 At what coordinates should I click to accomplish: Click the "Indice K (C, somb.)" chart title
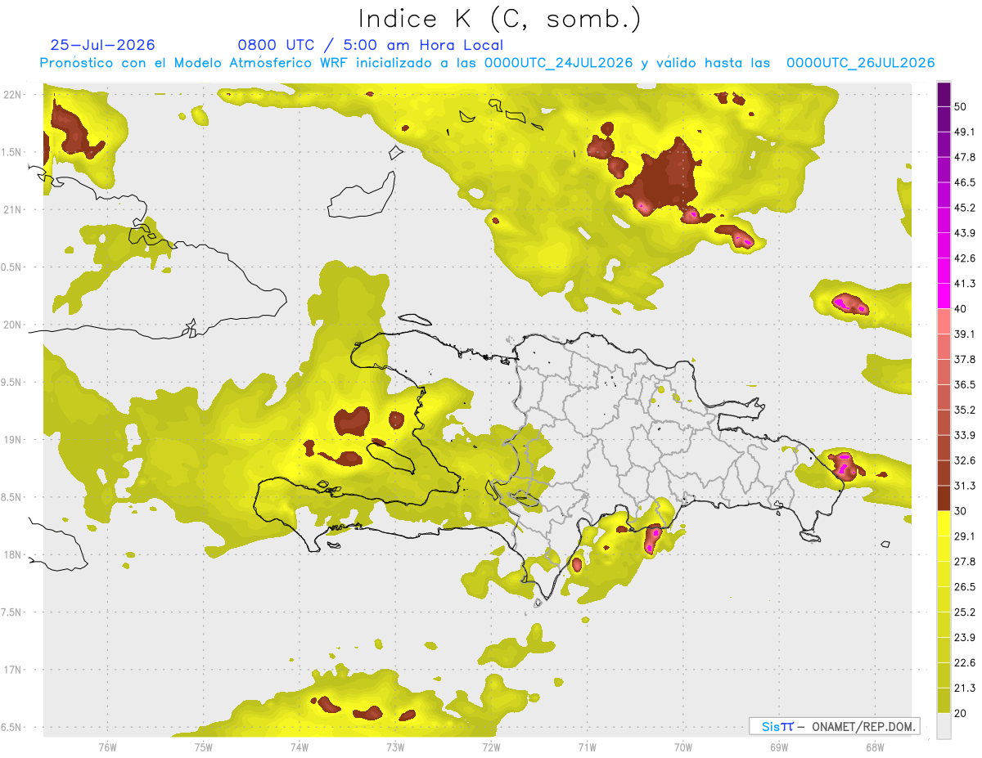pyautogui.click(x=499, y=20)
